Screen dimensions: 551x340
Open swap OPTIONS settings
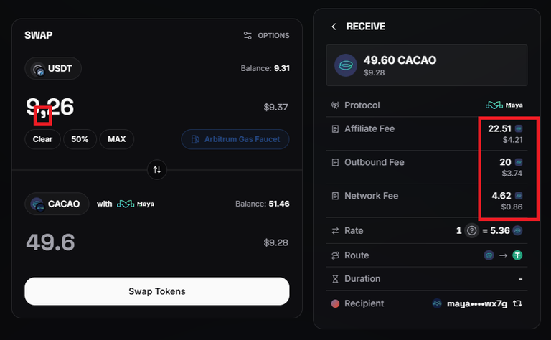[x=267, y=35]
